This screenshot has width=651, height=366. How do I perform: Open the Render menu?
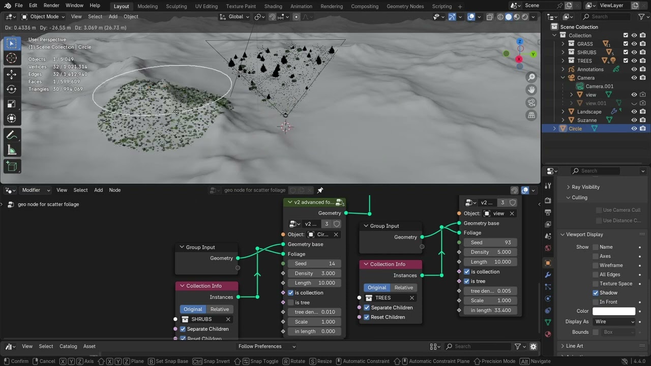pyautogui.click(x=51, y=6)
